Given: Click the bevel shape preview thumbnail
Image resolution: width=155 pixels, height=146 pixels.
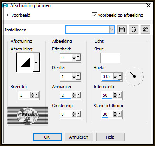Looking at the screenshot, I should pyautogui.click(x=25, y=63).
